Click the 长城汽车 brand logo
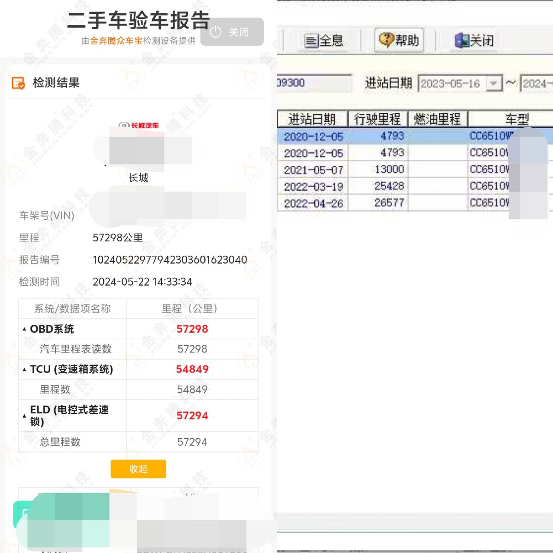 point(139,125)
